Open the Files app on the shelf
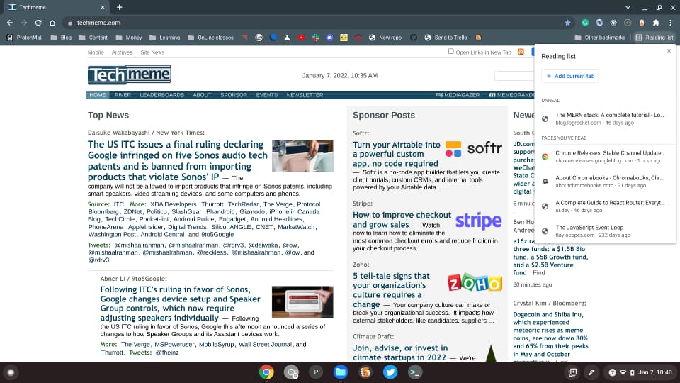 coord(341,372)
